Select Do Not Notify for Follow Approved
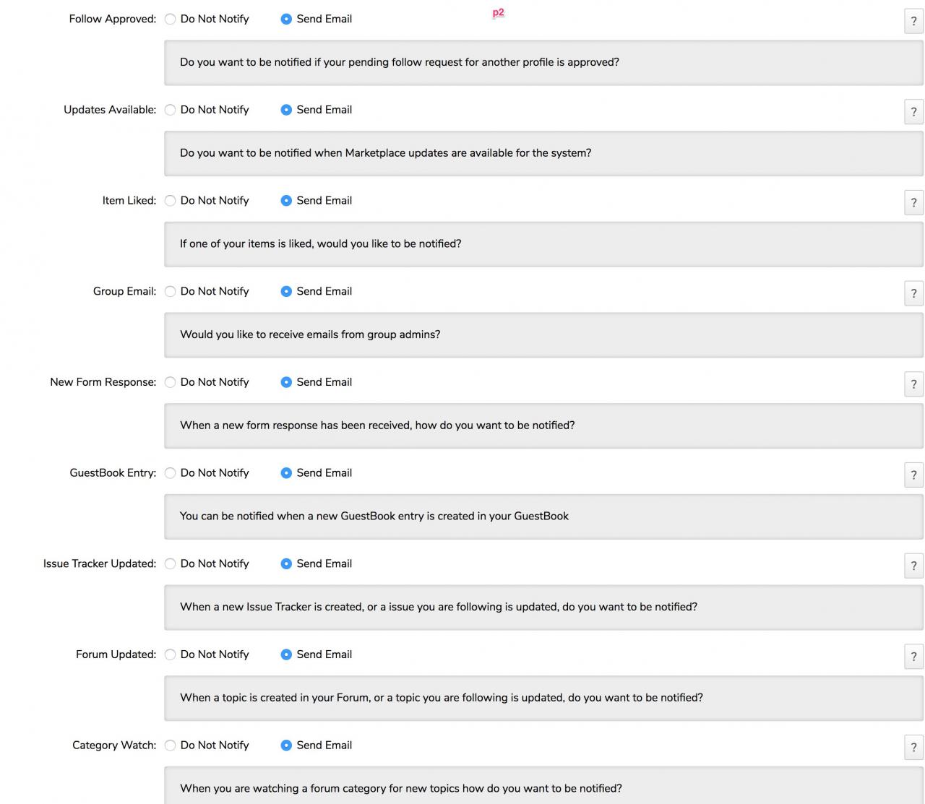Viewport: 925px width, 804px height. tap(171, 20)
